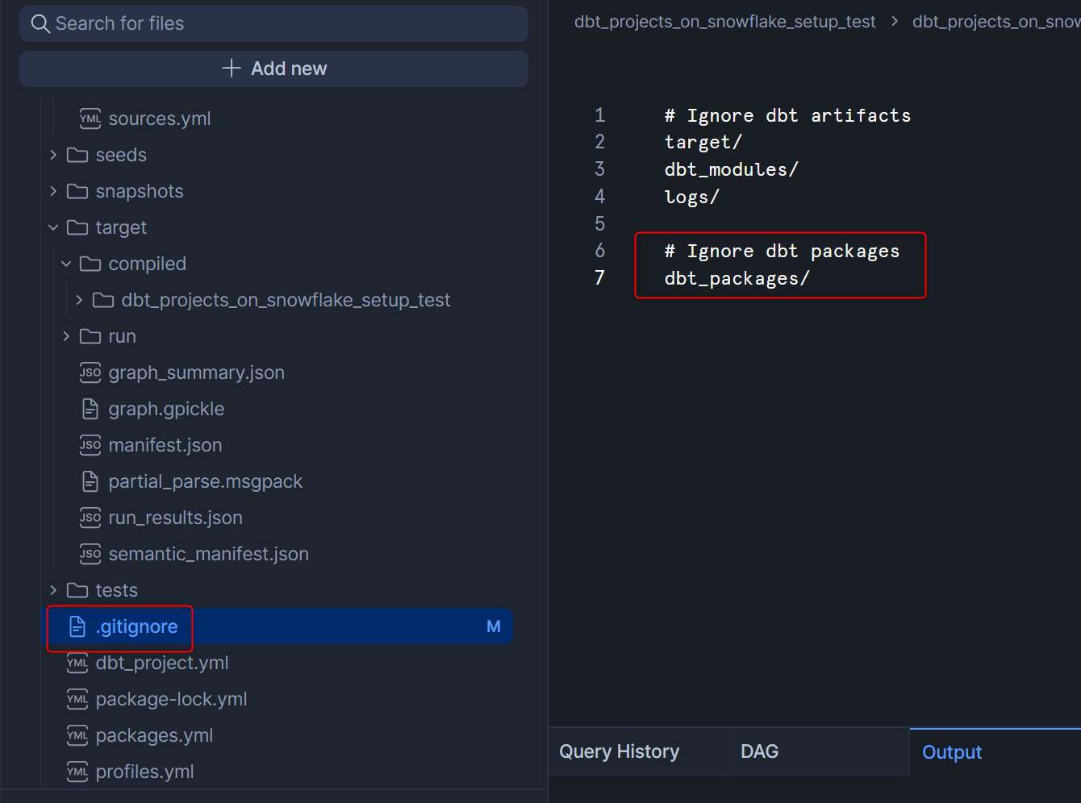Click the graph_summary.json JSON file icon
The height and width of the screenshot is (803, 1081).
point(90,372)
